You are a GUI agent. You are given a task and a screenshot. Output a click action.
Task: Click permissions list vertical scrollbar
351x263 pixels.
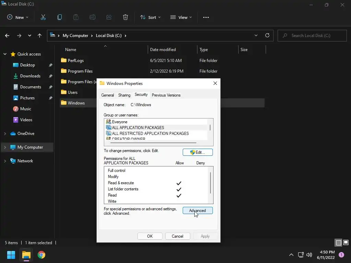click(210, 183)
